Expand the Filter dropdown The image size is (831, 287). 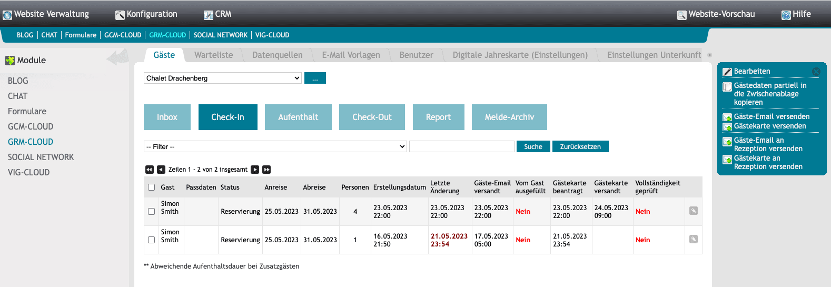click(x=275, y=146)
